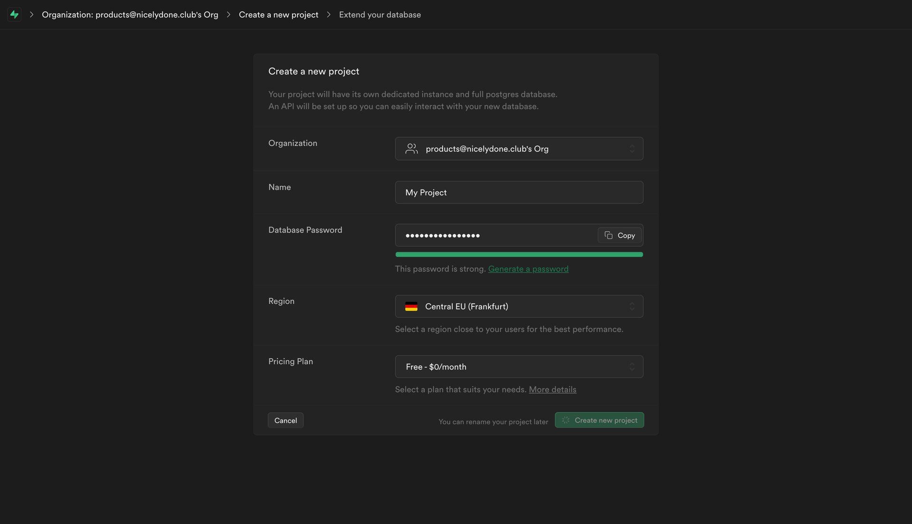Click the green password strength bar
The image size is (912, 524).
[x=519, y=254]
